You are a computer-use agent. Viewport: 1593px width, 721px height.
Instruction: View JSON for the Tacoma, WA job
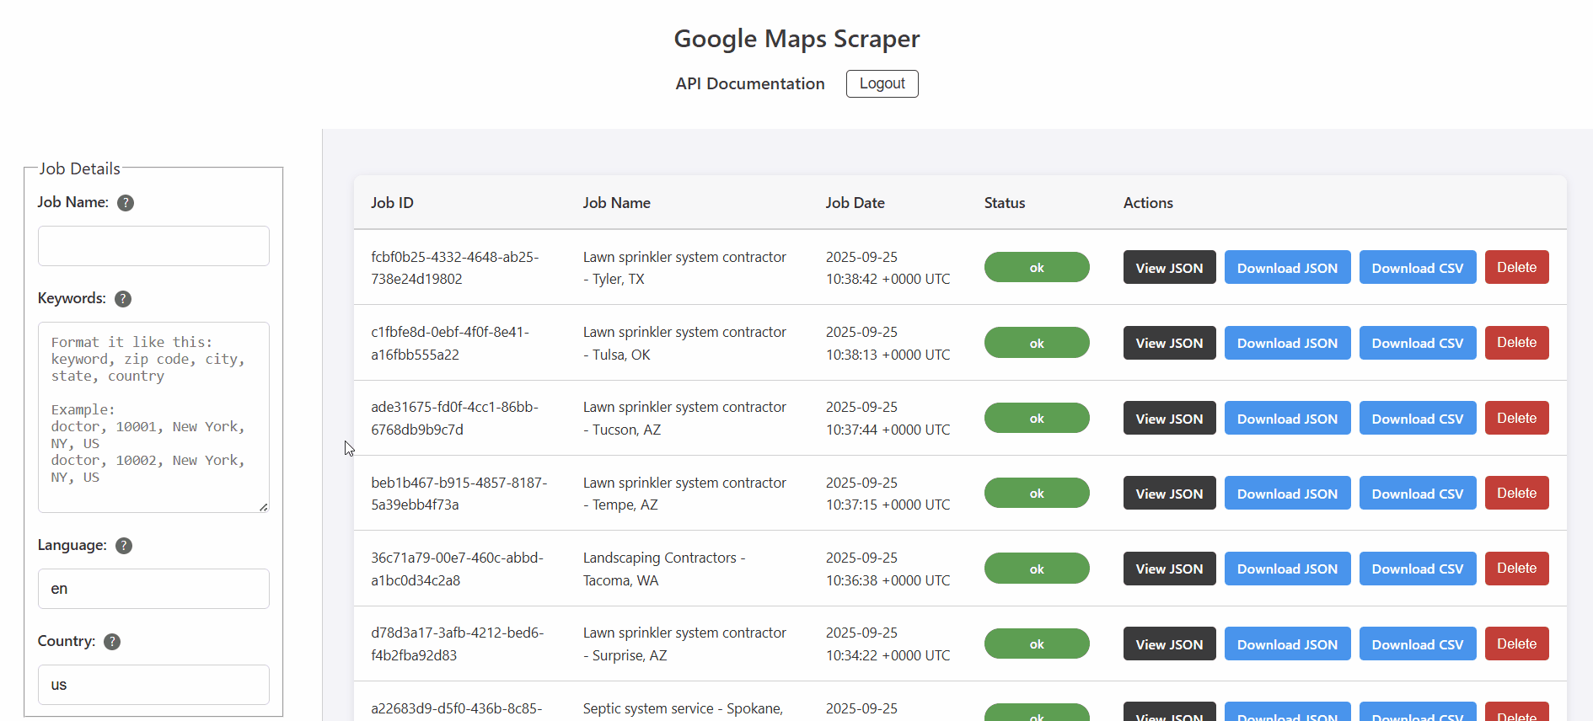click(1170, 569)
